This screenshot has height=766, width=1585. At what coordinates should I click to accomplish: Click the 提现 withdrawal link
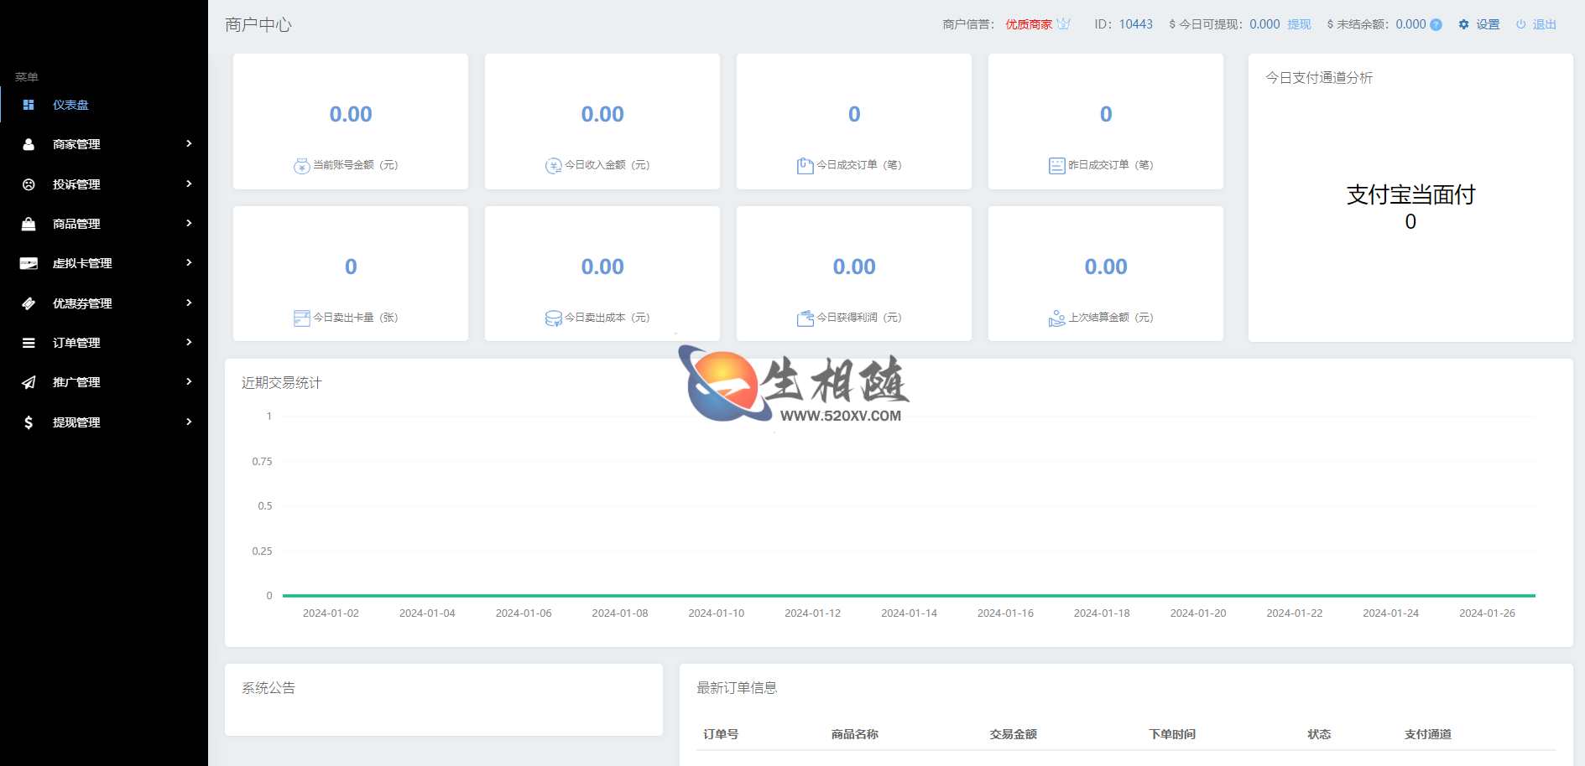(1299, 24)
